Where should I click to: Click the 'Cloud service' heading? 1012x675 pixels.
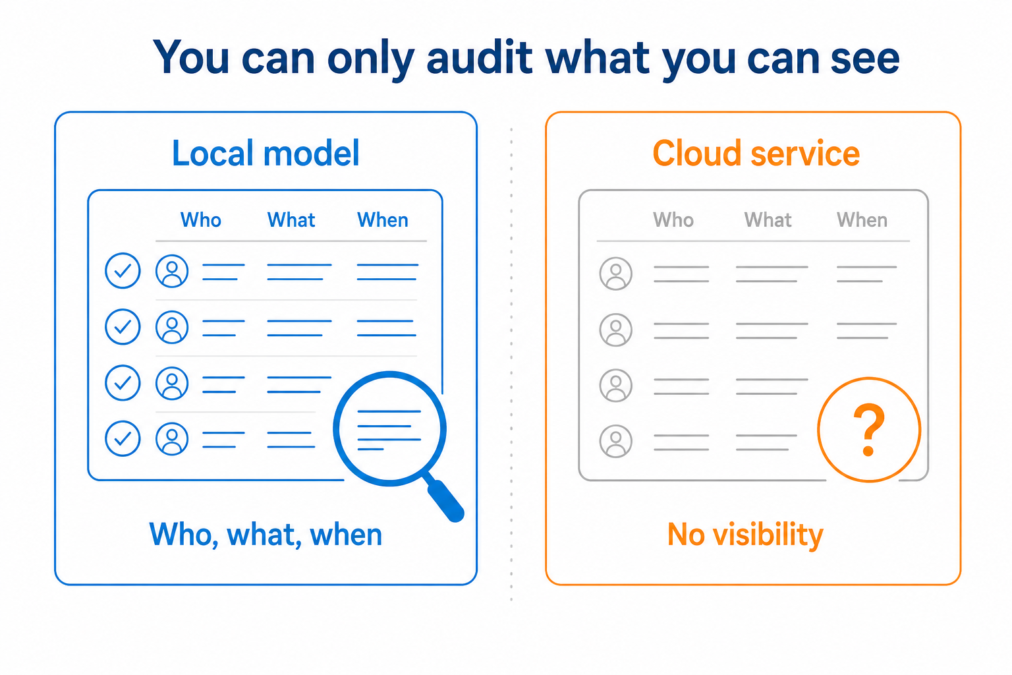click(756, 154)
